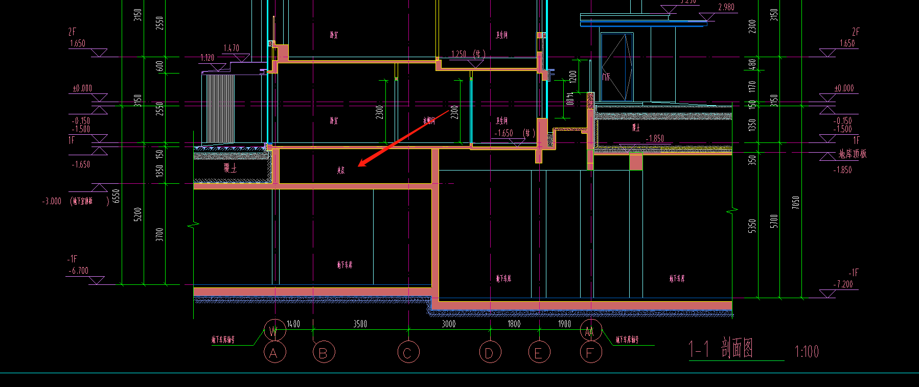This screenshot has height=387, width=919.
Task: Click the 1800 axis dimension text
Action: coord(514,324)
